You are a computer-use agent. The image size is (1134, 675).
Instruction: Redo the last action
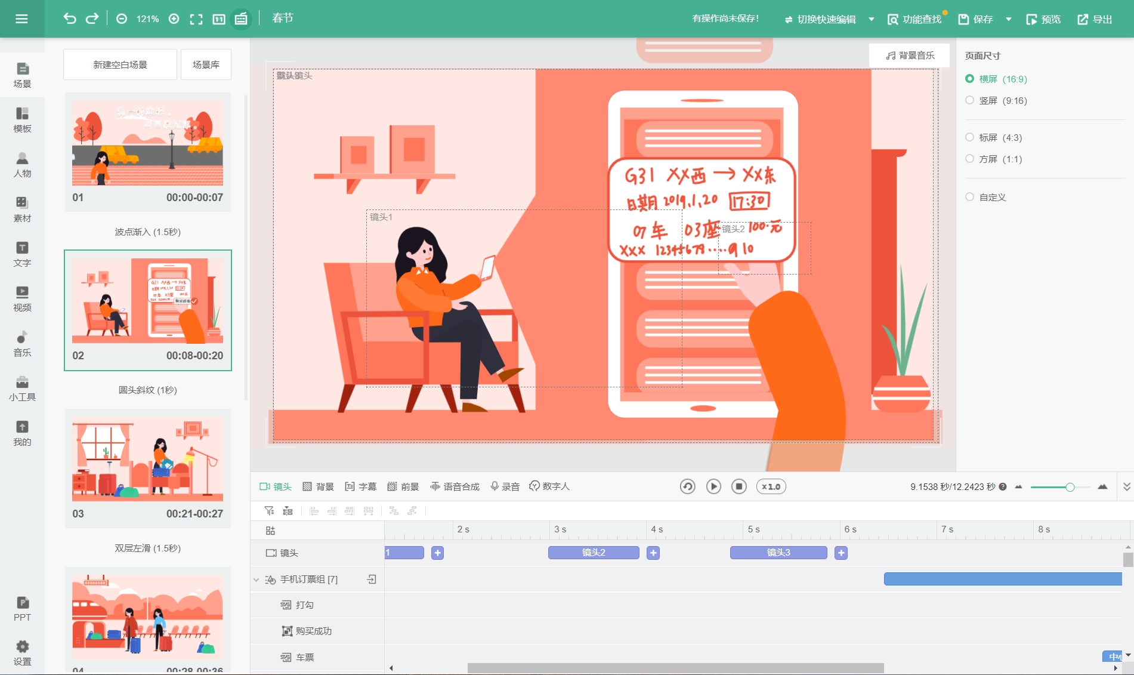pyautogui.click(x=92, y=19)
